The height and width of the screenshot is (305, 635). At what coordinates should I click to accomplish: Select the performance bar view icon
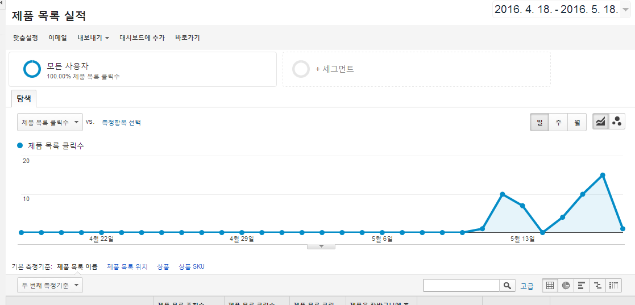coord(582,286)
